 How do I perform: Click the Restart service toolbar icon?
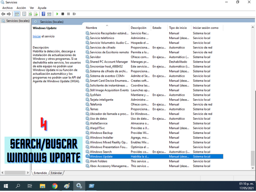tap(74, 14)
